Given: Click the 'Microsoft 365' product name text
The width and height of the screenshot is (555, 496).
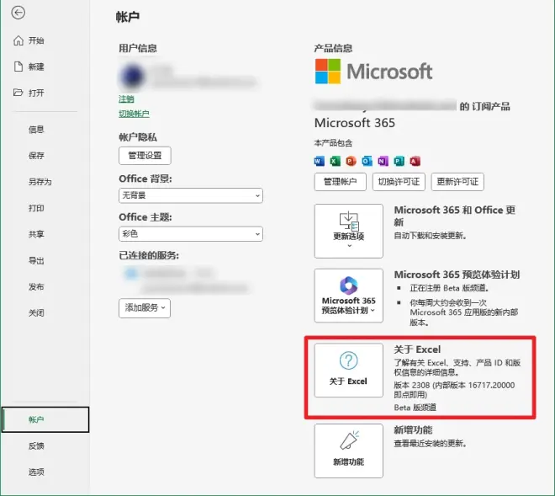Looking at the screenshot, I should [x=355, y=123].
